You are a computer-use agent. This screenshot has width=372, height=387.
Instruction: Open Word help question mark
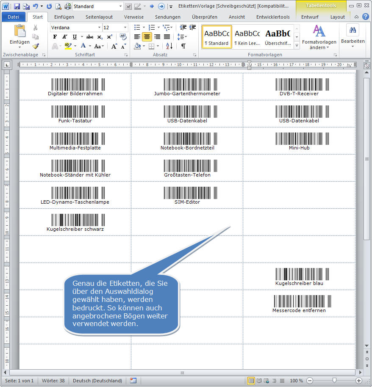click(366, 17)
